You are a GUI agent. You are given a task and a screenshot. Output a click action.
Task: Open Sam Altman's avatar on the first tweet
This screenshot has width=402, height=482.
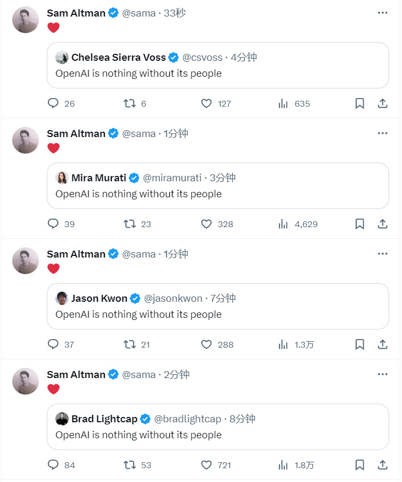click(26, 20)
